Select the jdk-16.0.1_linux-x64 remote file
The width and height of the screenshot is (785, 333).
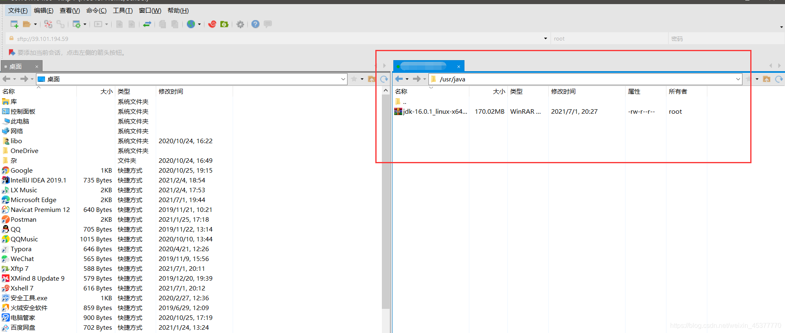(x=431, y=111)
